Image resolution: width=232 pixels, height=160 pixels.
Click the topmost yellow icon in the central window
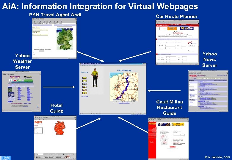[84, 78]
